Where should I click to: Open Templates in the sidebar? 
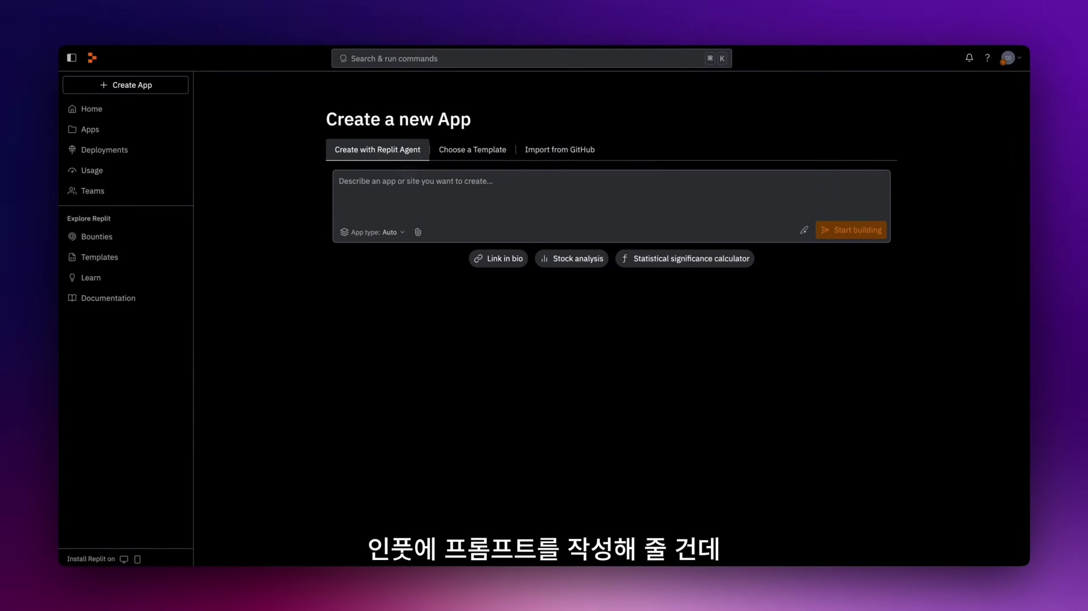coord(126,257)
